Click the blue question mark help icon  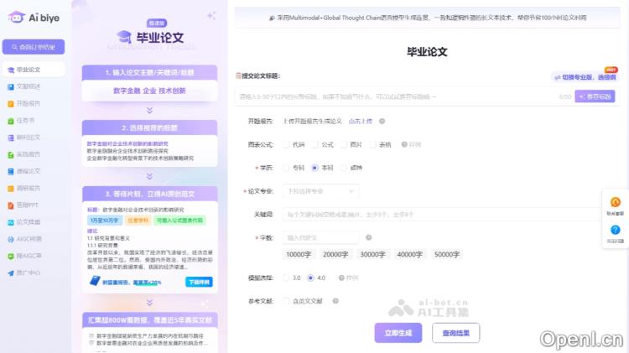tap(615, 230)
